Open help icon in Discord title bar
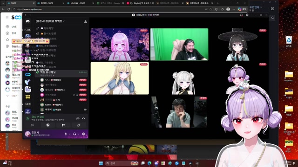This screenshot has width=298, height=167. click(247, 15)
